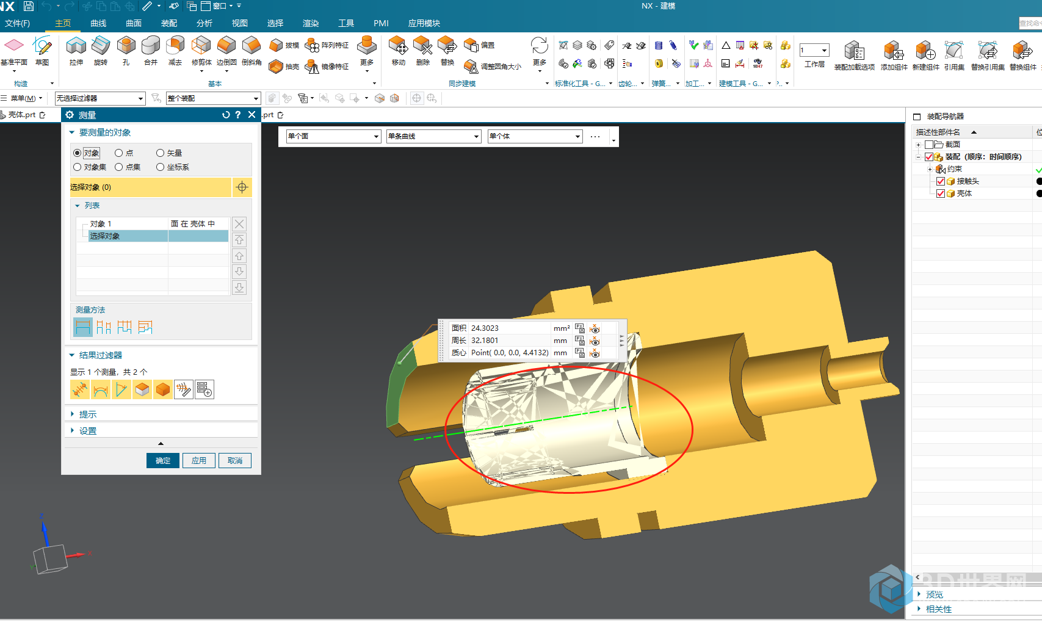Toggle the 截面 checkbox in navigator
The width and height of the screenshot is (1042, 622).
coord(929,145)
